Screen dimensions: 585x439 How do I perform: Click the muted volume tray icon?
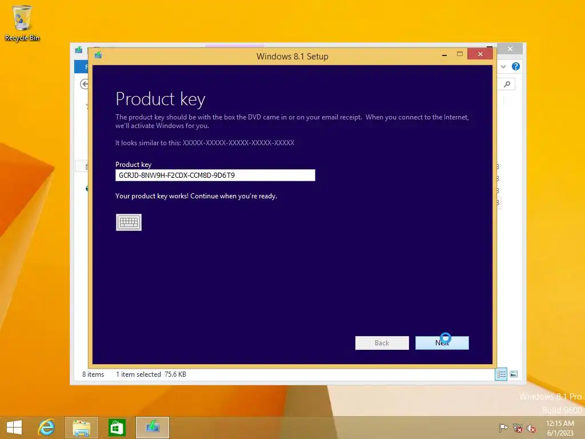[x=531, y=428]
